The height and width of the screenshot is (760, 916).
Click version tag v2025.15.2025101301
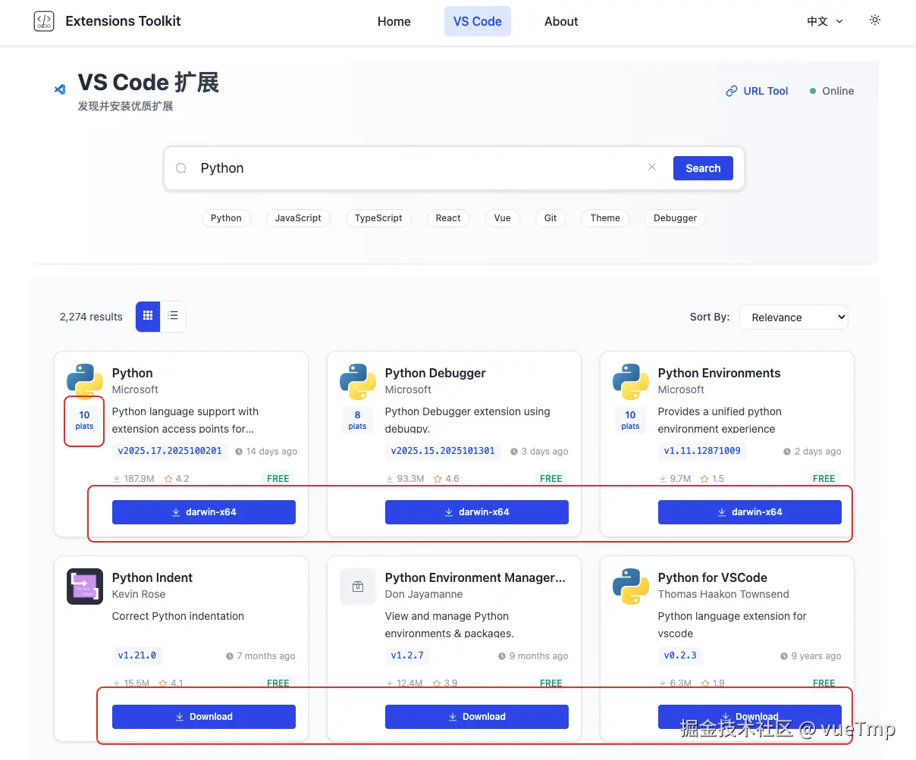pyautogui.click(x=443, y=451)
